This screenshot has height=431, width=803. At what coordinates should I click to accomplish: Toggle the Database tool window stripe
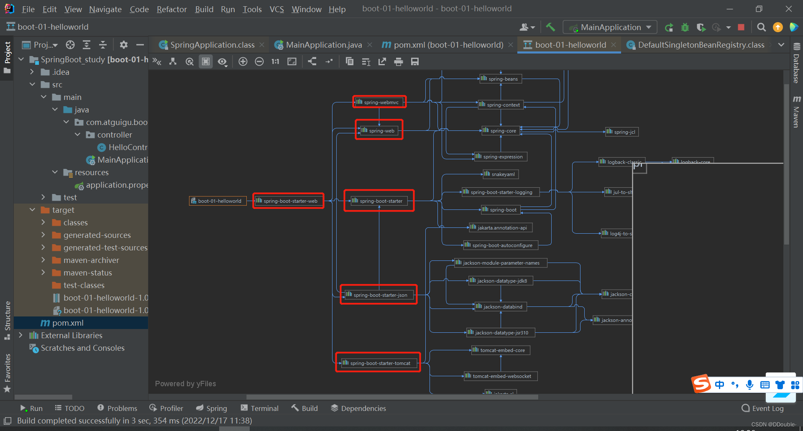tap(796, 63)
